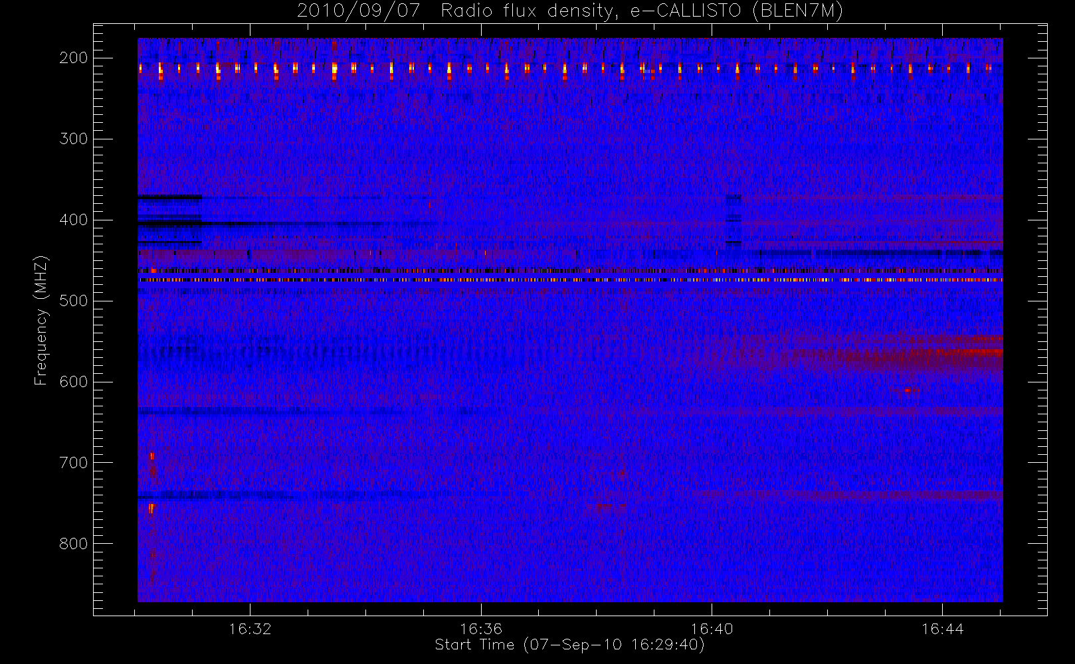This screenshot has width=1075, height=664.
Task: Click the 'Start Time (07-Sep-10 16:29:40)' label
Action: 569,645
